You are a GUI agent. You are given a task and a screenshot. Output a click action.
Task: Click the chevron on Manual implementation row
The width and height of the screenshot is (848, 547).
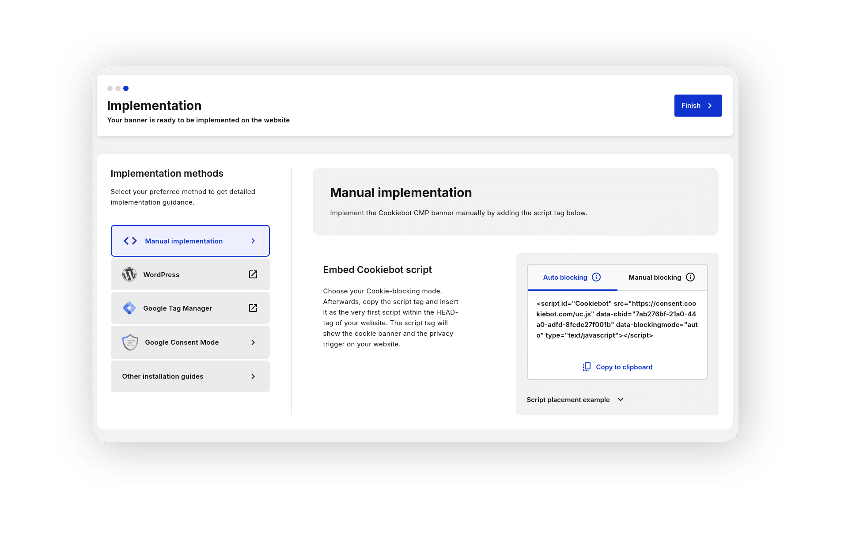coord(253,241)
